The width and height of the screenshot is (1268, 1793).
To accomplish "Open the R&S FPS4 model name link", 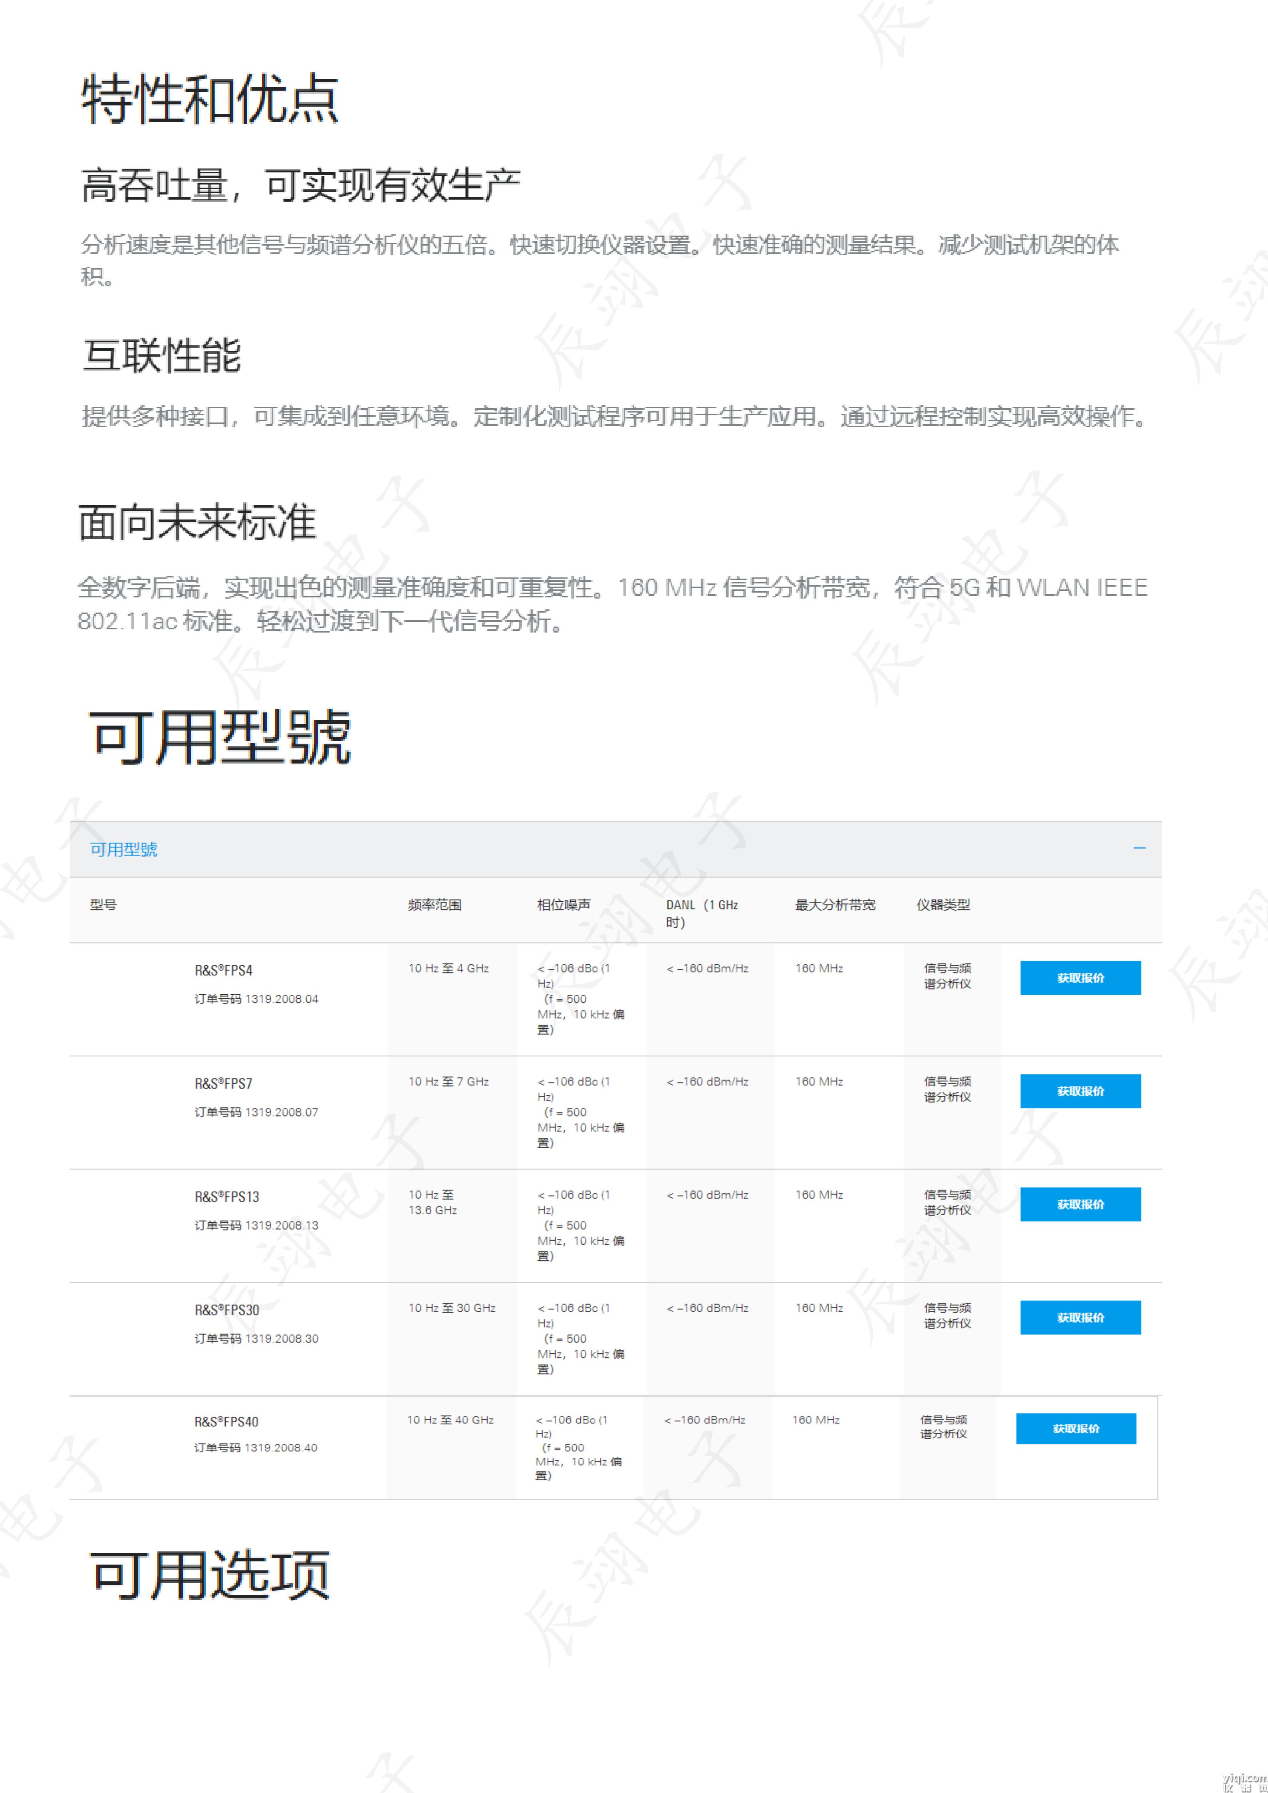I will click(223, 971).
